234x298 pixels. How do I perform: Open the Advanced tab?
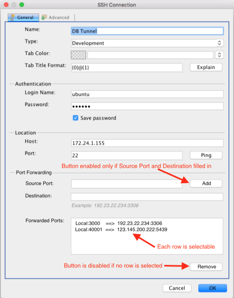(x=55, y=17)
